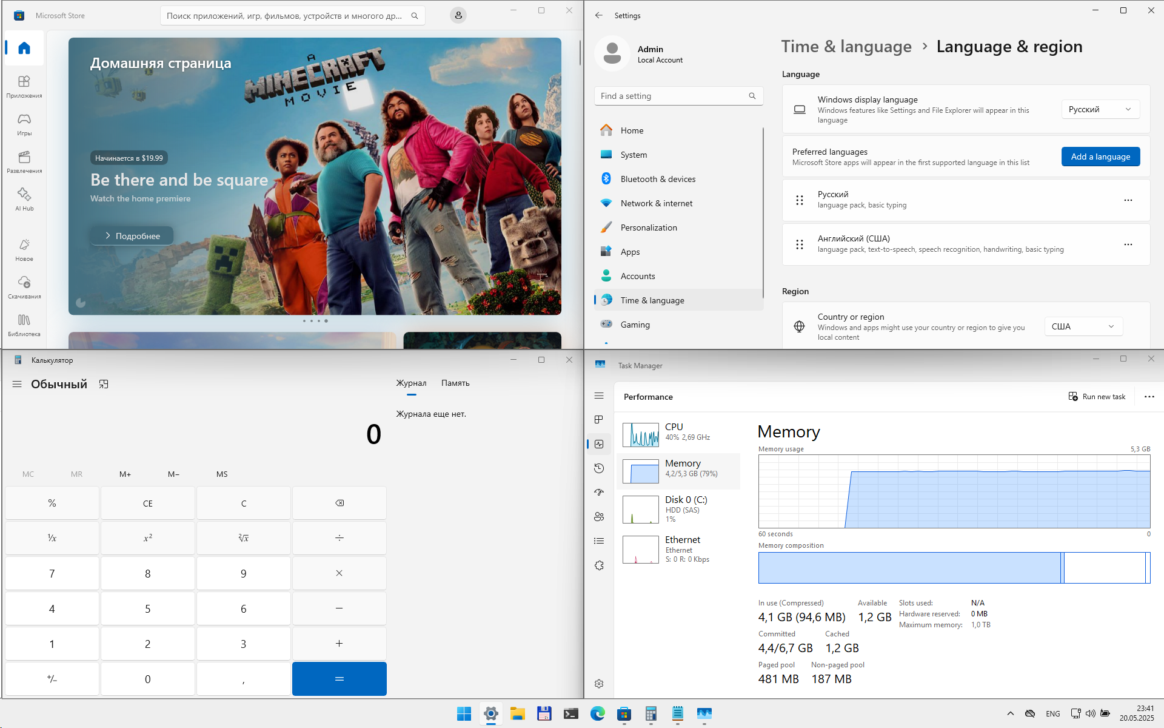
Task: Open Time & language in Settings sidebar
Action: [x=678, y=300]
